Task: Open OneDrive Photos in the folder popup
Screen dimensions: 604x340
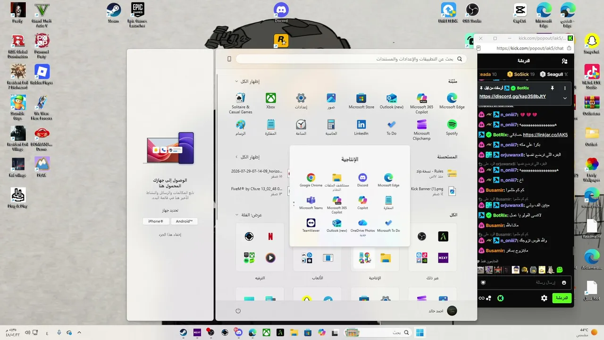Action: (362, 227)
